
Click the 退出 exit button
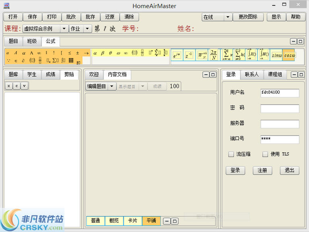tap(290, 170)
